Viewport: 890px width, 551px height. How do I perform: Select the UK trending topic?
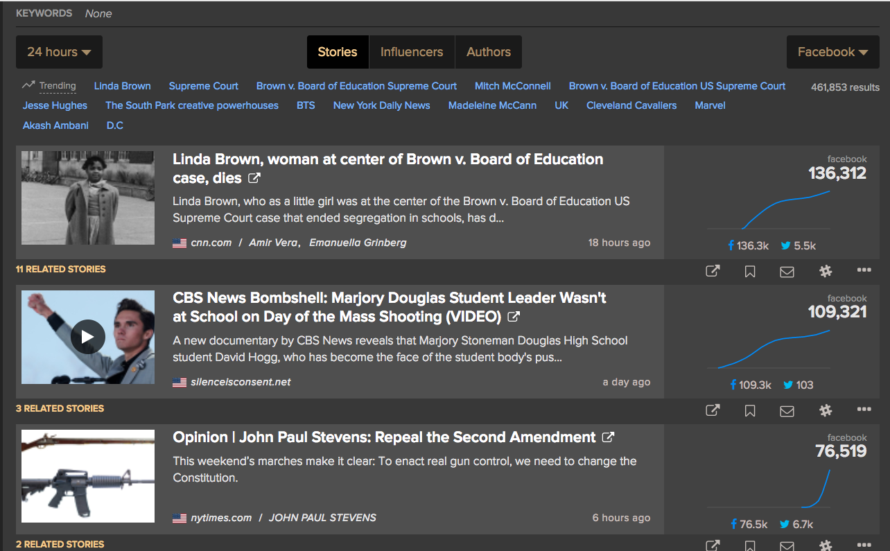click(561, 105)
